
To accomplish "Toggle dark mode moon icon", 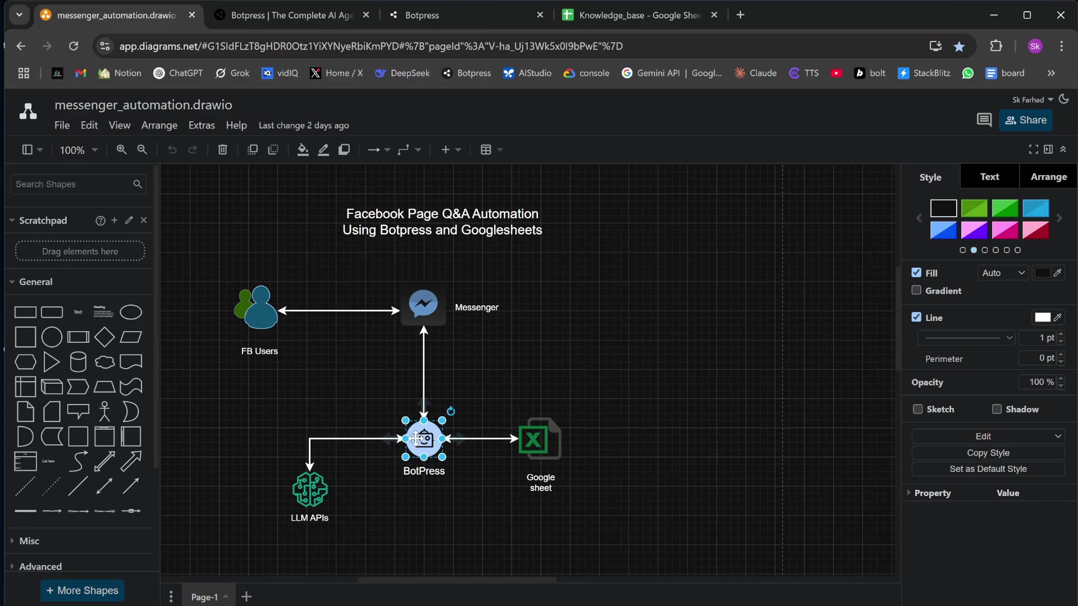I will tap(1064, 99).
